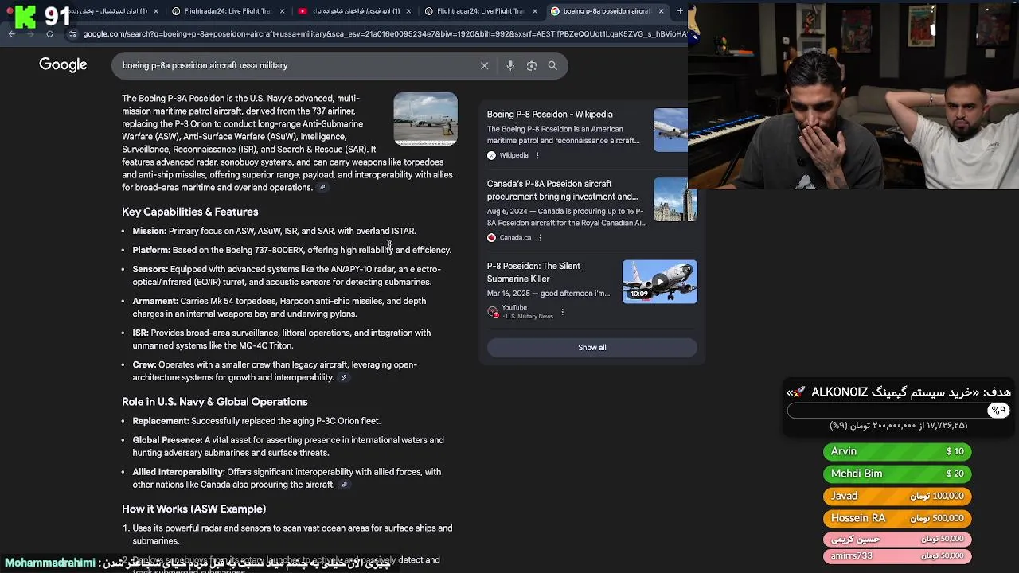Open more options for the Canada.ca result

point(540,237)
